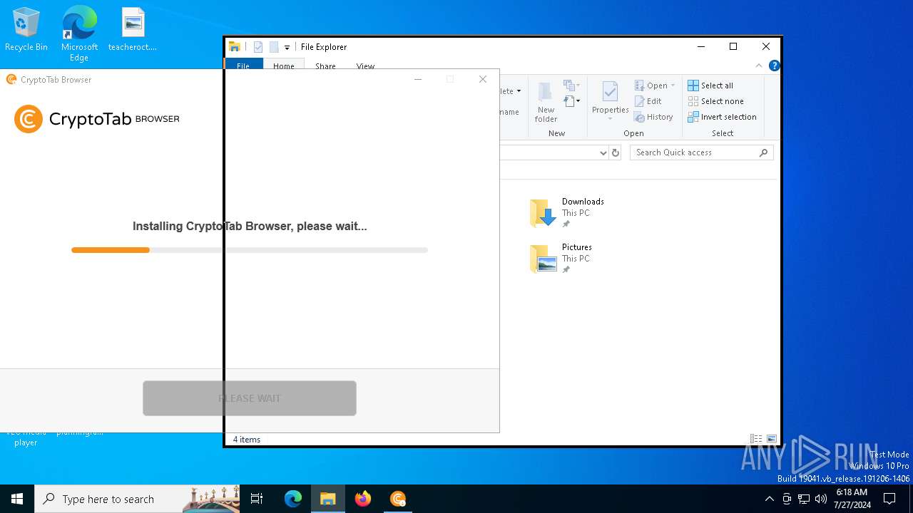Open the clock and date flyout

point(852,499)
